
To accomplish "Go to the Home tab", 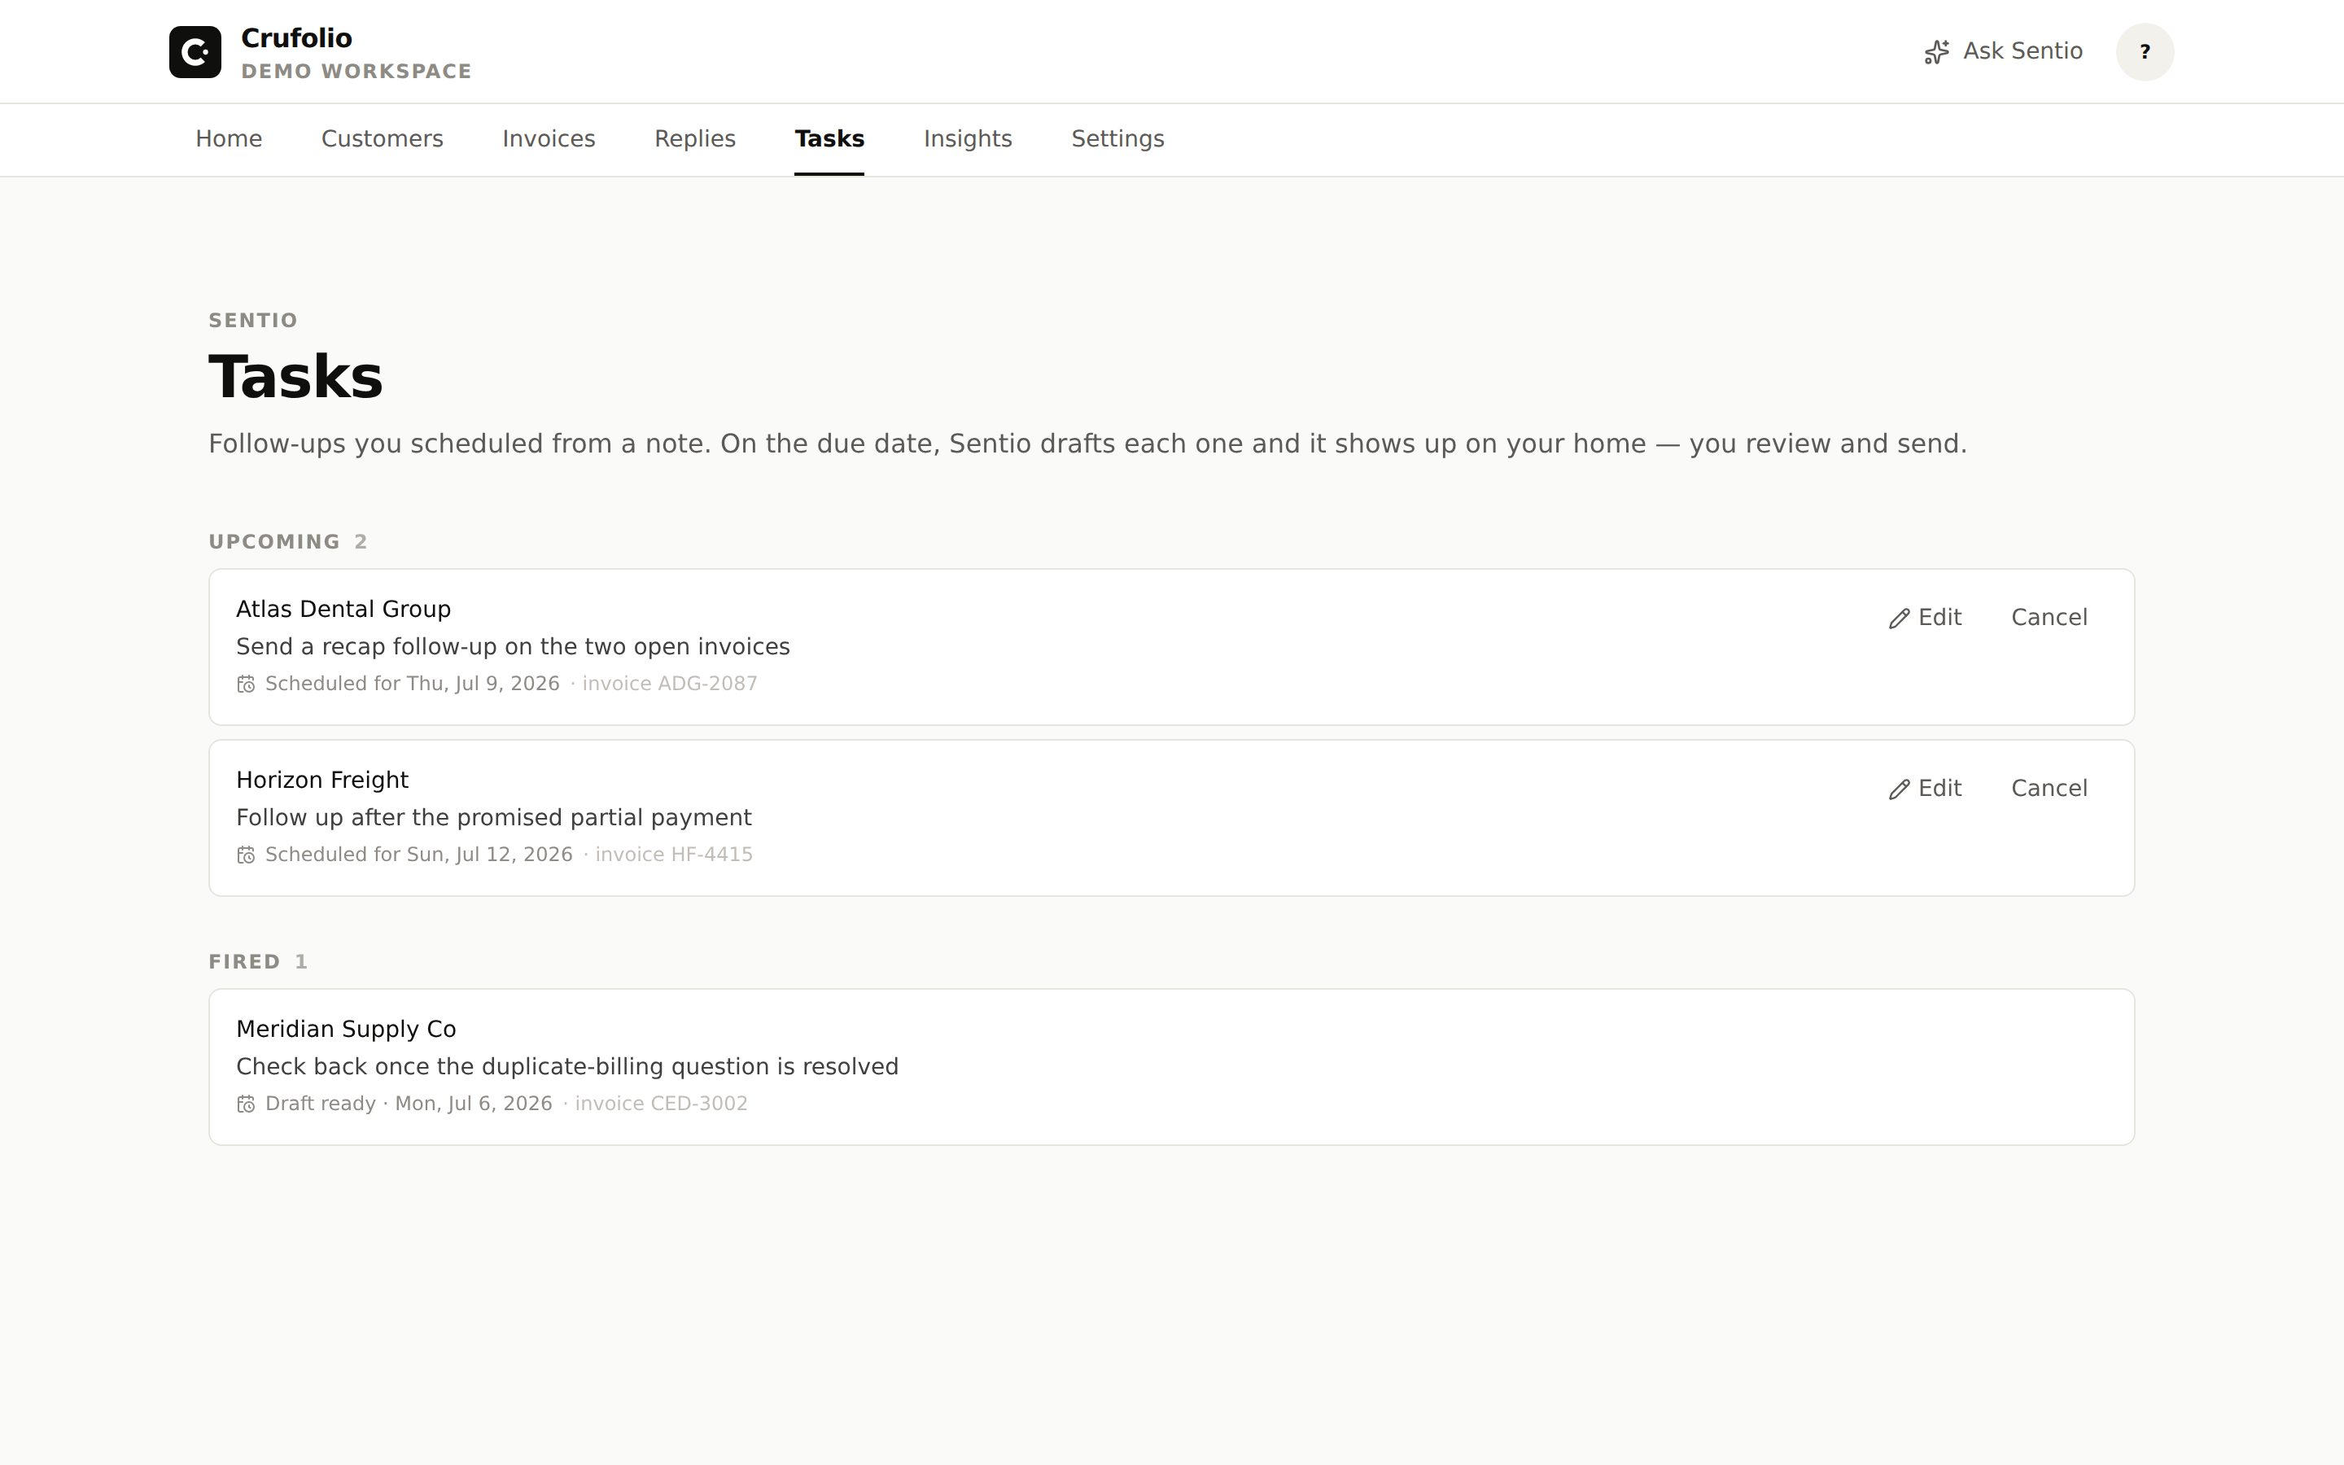I will 229,138.
